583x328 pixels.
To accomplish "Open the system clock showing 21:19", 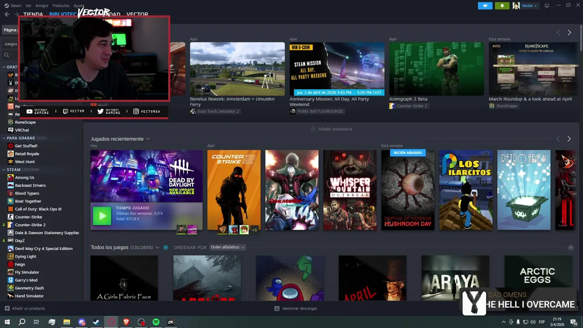I will point(557,322).
